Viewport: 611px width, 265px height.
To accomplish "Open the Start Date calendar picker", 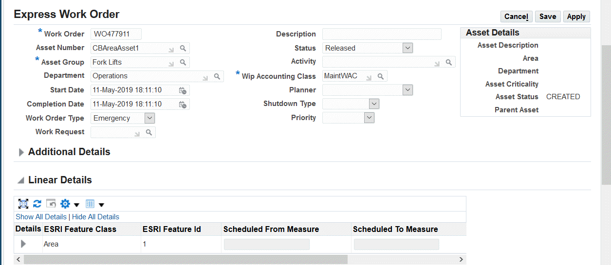I will click(183, 90).
